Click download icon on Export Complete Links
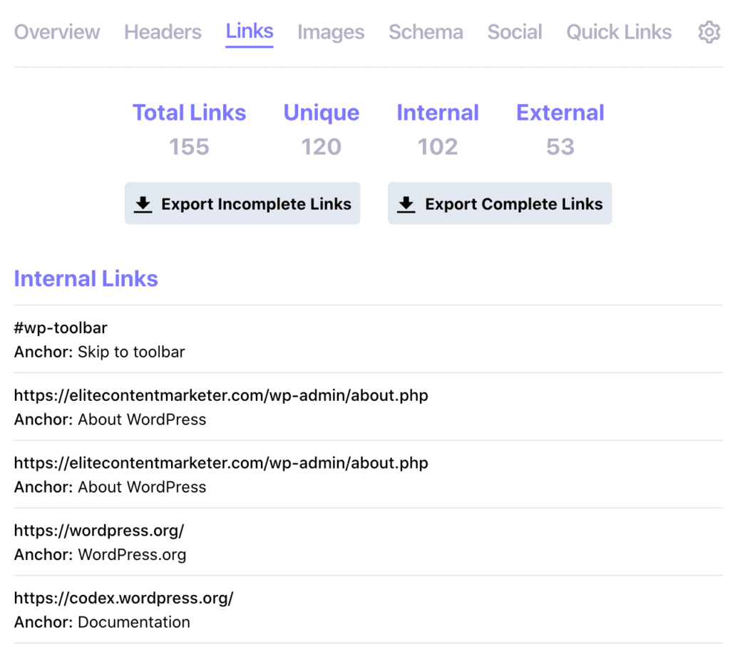The height and width of the screenshot is (647, 730). tap(406, 204)
